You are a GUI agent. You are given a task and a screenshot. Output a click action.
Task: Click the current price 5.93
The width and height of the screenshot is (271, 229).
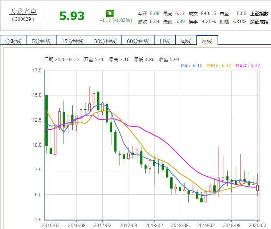pyautogui.click(x=72, y=16)
